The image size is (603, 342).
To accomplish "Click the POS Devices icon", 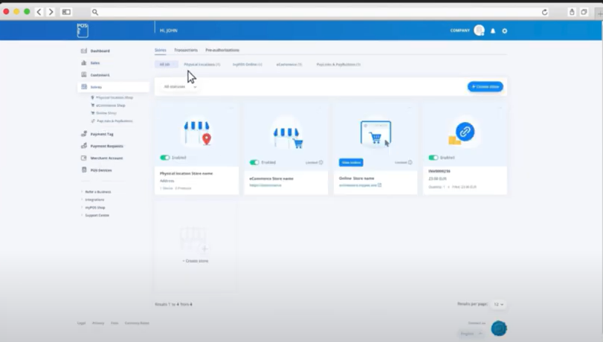I will pyautogui.click(x=84, y=170).
